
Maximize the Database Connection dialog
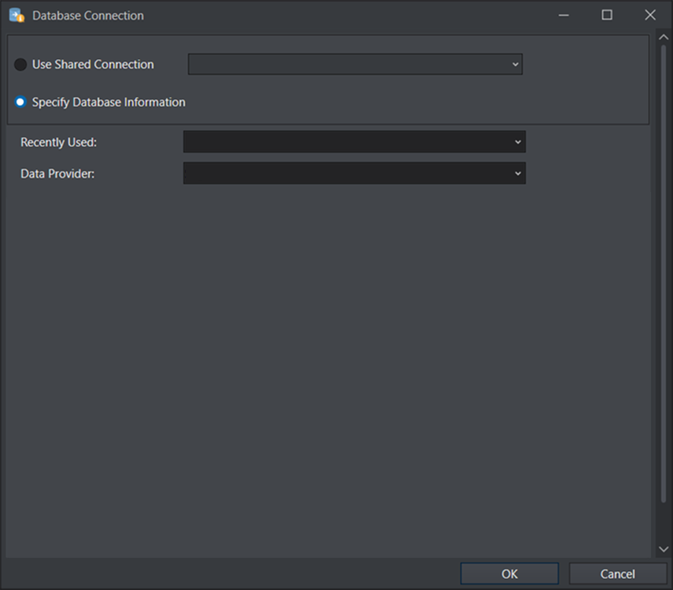pyautogui.click(x=607, y=15)
